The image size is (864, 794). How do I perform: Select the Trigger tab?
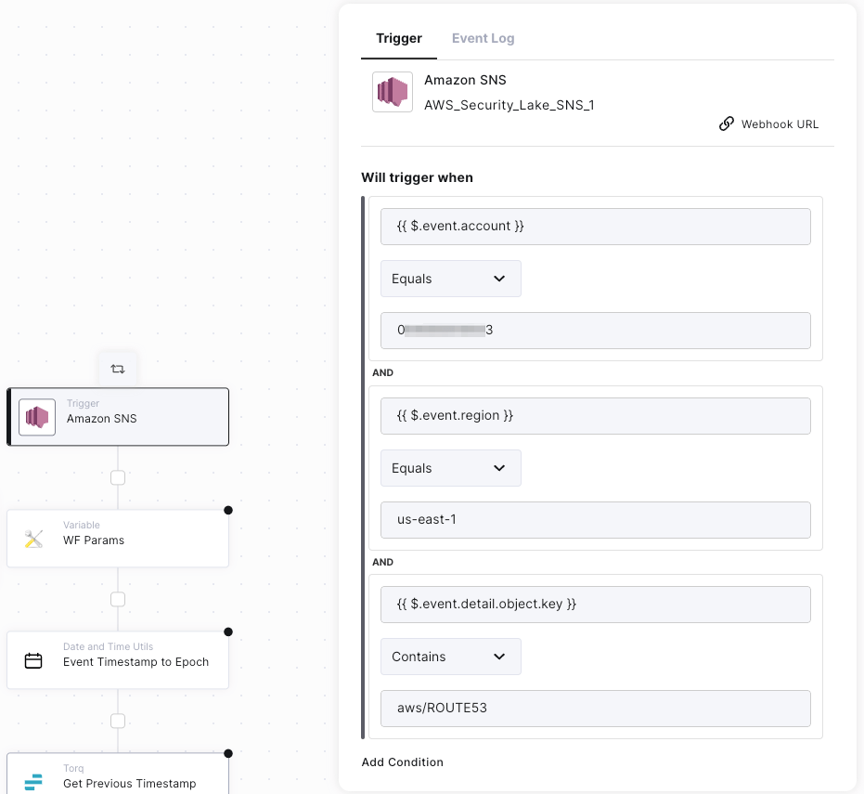click(399, 38)
